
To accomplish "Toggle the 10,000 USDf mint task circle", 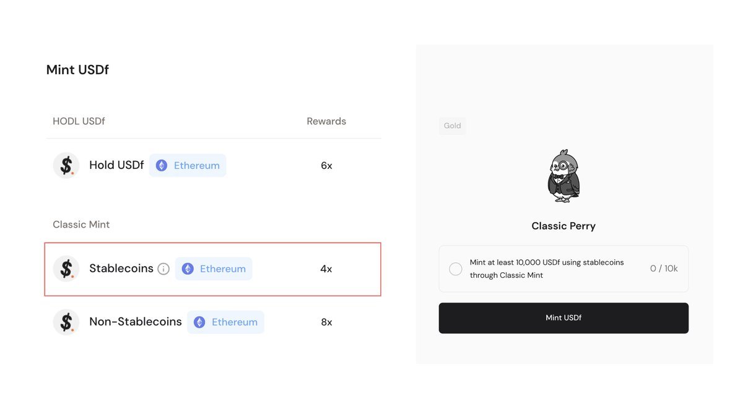I will point(456,269).
